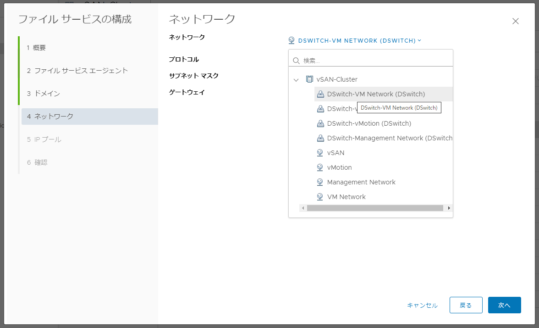Open the DSWITCH-VM NETWORK dropdown chevron
Viewport: 539px width, 328px height.
point(419,41)
